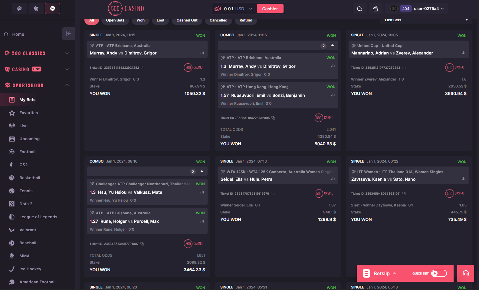The image size is (479, 290).
Task: Open stats icon for Seidel vs Hule
Action: click(333, 179)
